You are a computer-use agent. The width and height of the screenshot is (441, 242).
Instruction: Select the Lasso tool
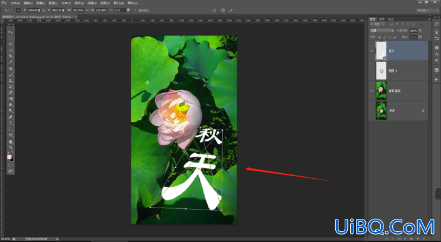[x=11, y=44]
